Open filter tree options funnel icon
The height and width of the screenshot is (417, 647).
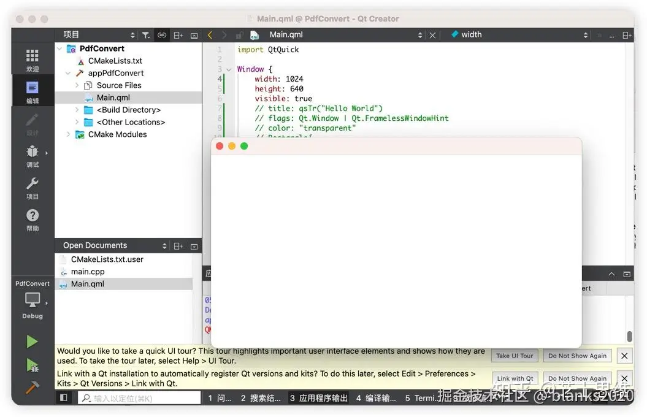pyautogui.click(x=146, y=35)
